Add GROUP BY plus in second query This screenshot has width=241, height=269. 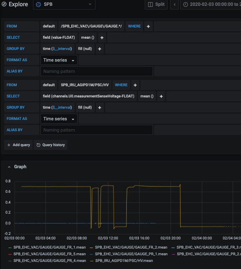coord(100,107)
